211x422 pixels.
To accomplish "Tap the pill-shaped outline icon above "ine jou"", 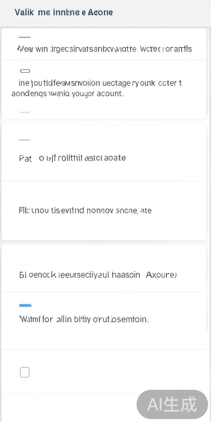I will pyautogui.click(x=25, y=71).
